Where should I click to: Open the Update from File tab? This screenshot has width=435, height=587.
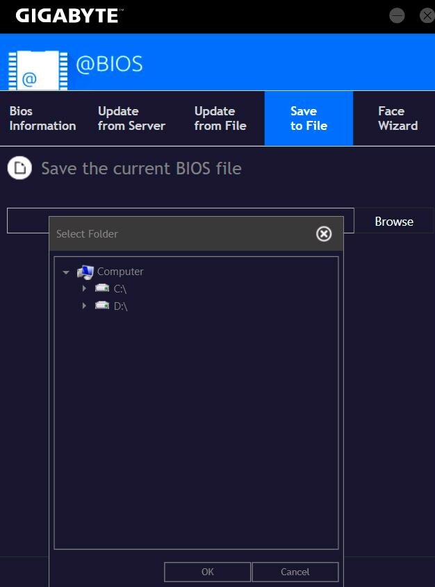coord(220,118)
